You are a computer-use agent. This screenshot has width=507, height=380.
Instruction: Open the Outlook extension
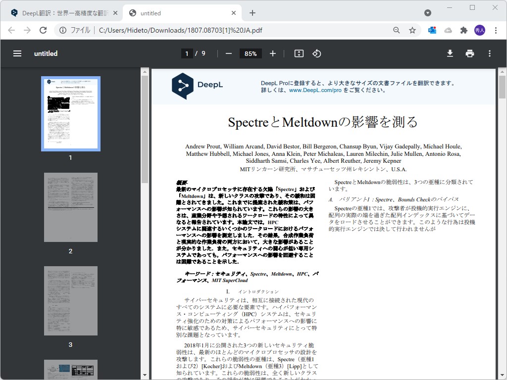click(x=431, y=30)
